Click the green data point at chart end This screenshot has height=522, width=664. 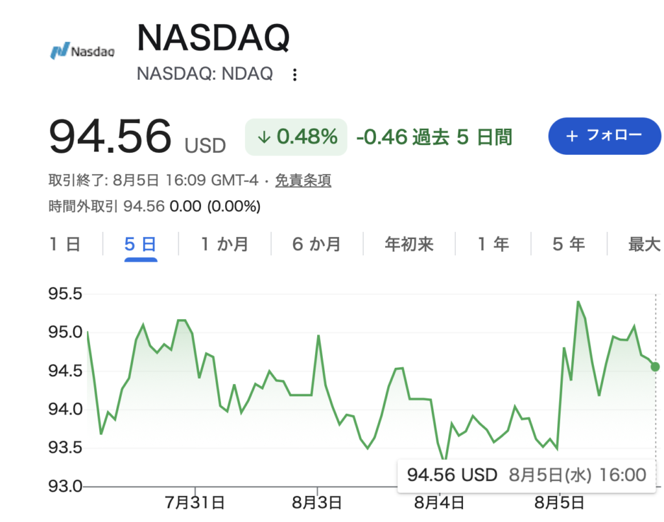click(655, 367)
